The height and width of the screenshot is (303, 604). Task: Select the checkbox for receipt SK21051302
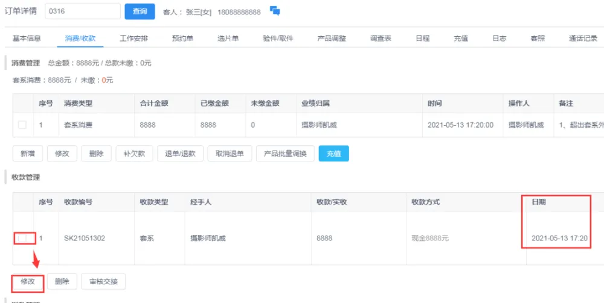(x=22, y=239)
